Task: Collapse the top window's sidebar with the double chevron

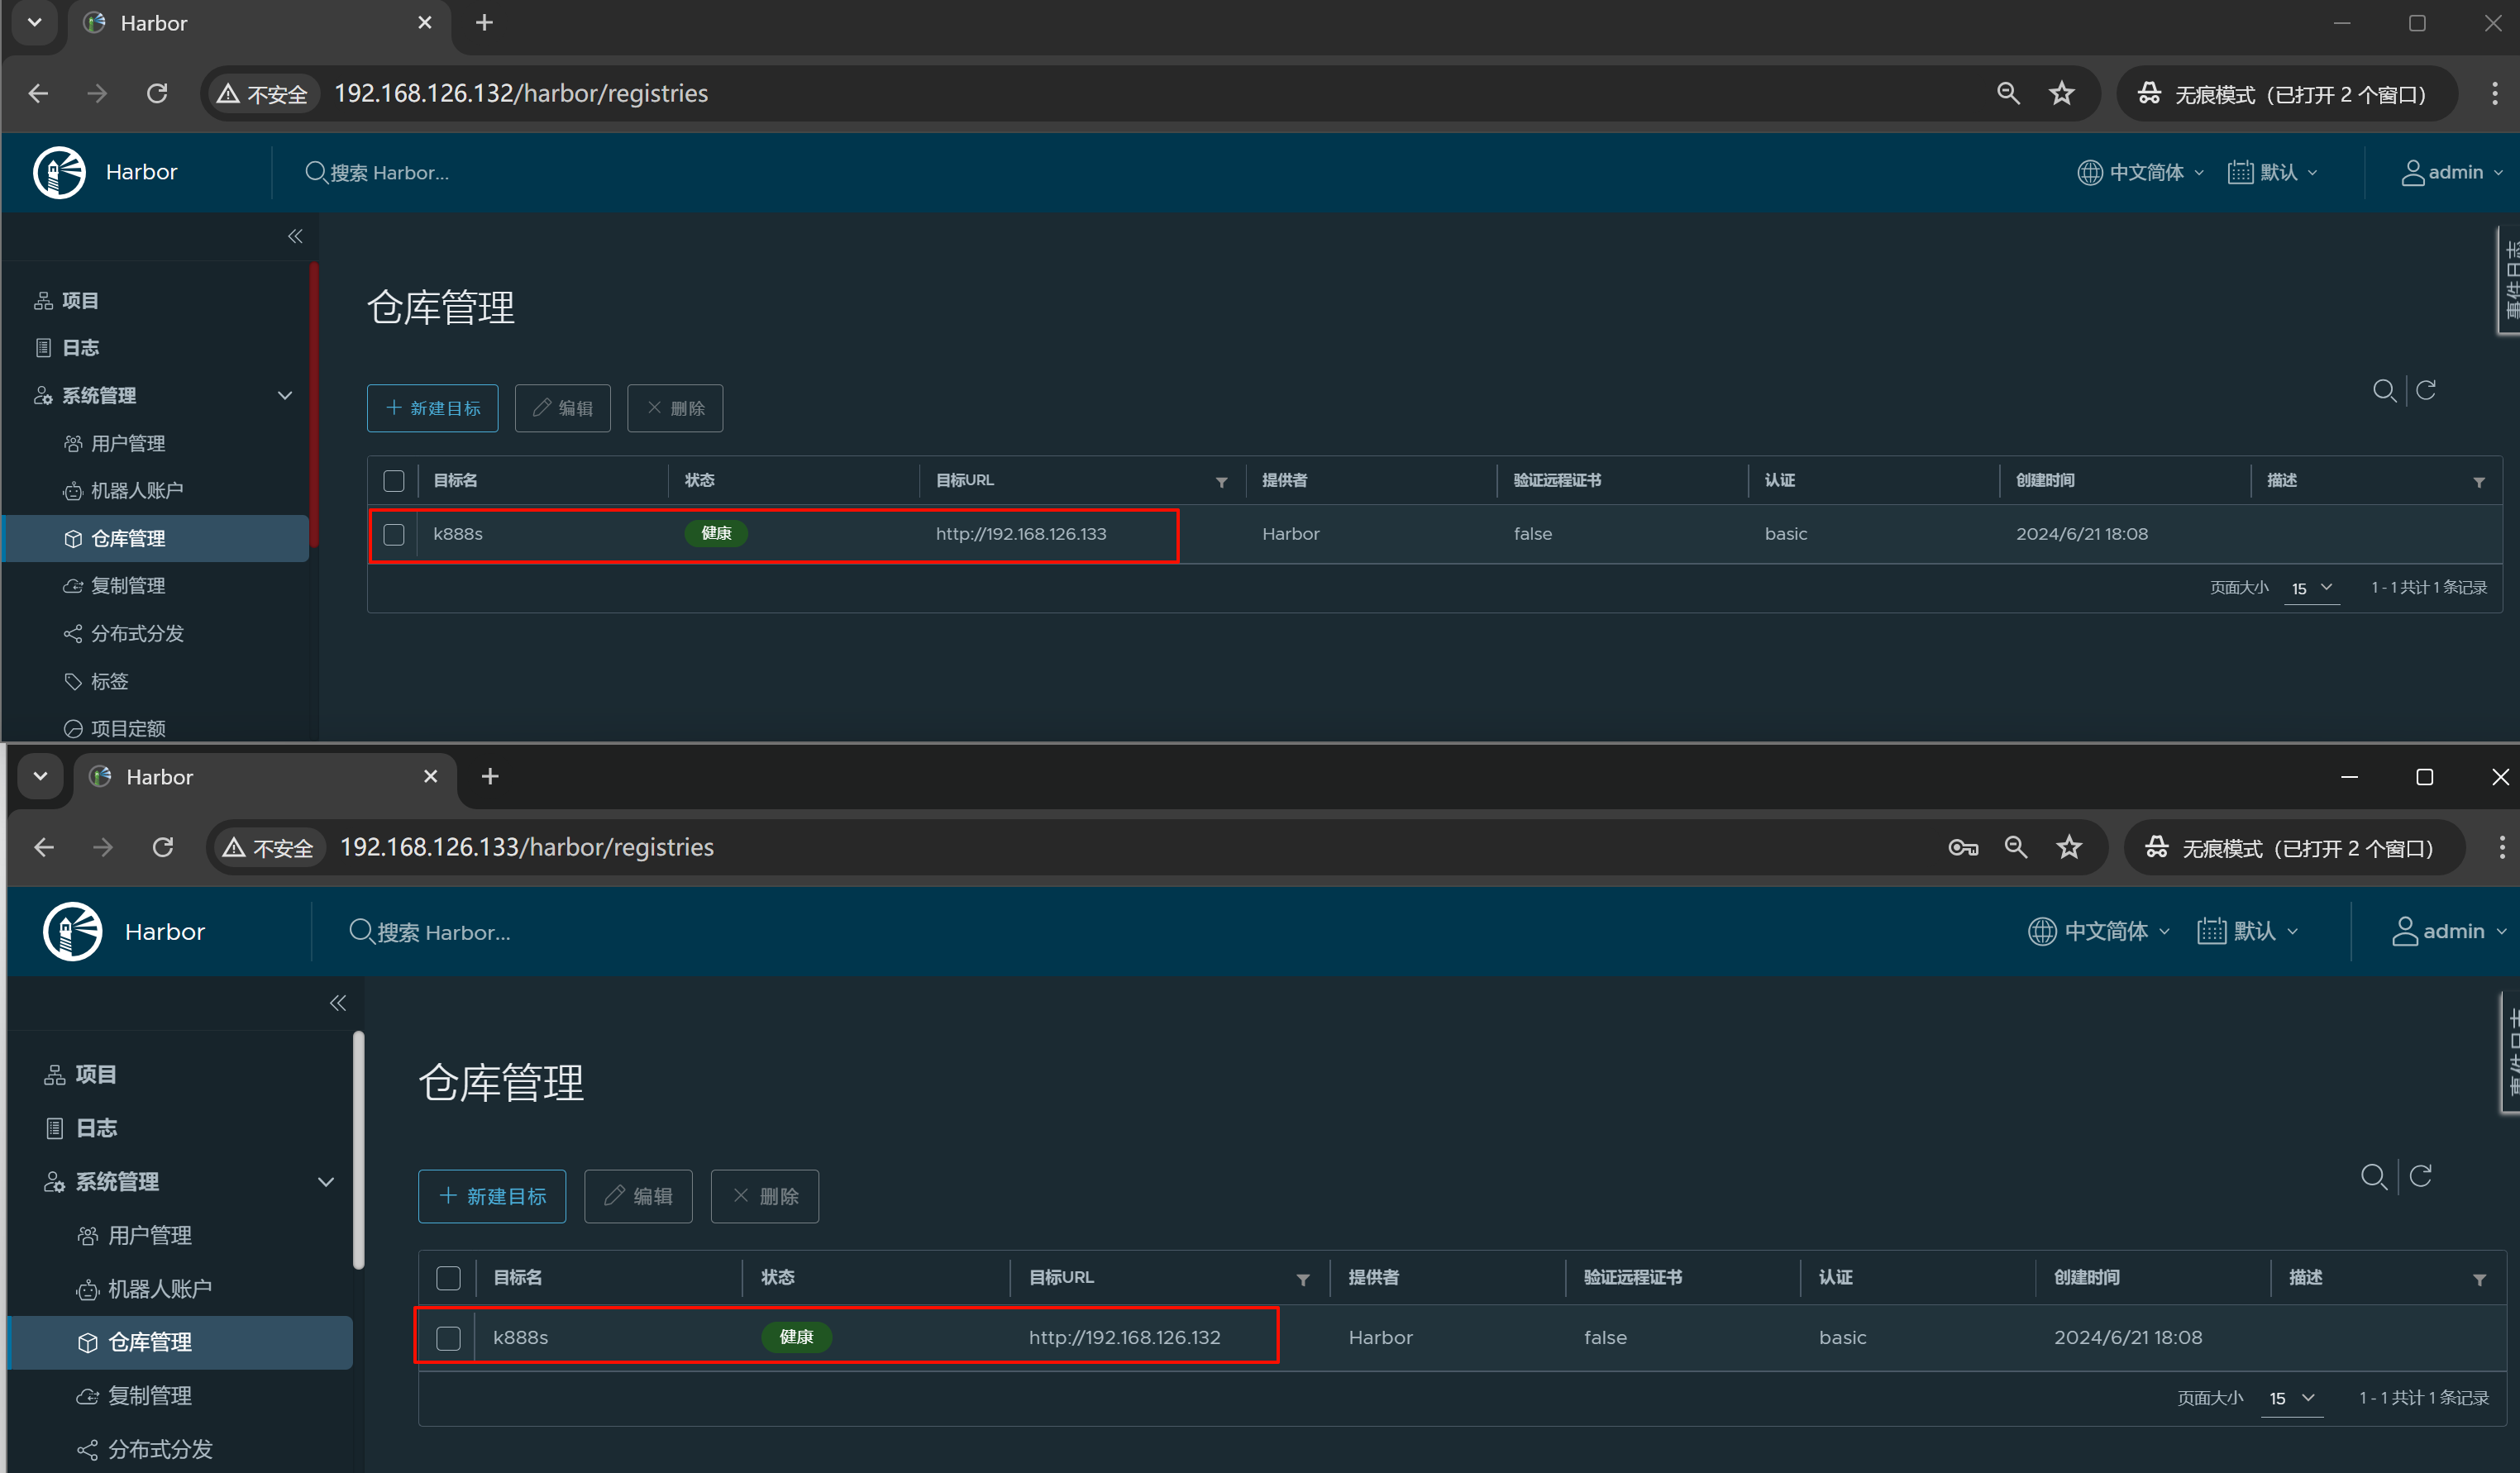Action: click(295, 237)
